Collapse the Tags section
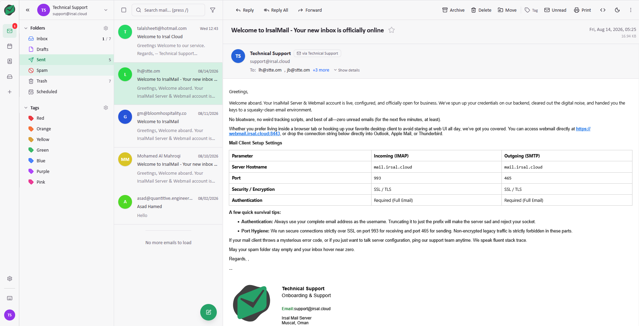This screenshot has width=639, height=326. coord(26,108)
